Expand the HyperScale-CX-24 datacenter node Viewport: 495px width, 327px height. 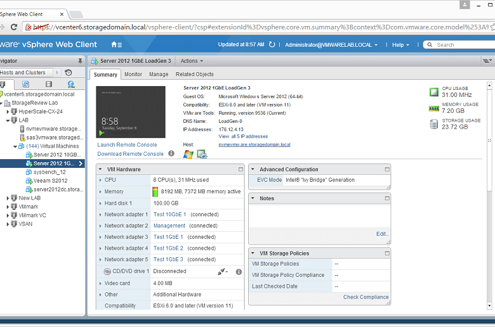tap(8, 112)
